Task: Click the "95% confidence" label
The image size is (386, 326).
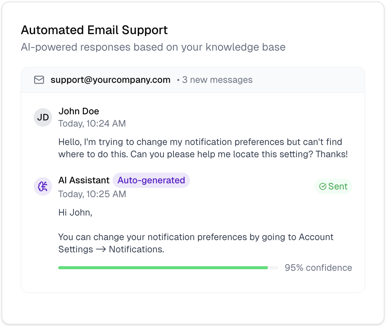Action: point(318,268)
